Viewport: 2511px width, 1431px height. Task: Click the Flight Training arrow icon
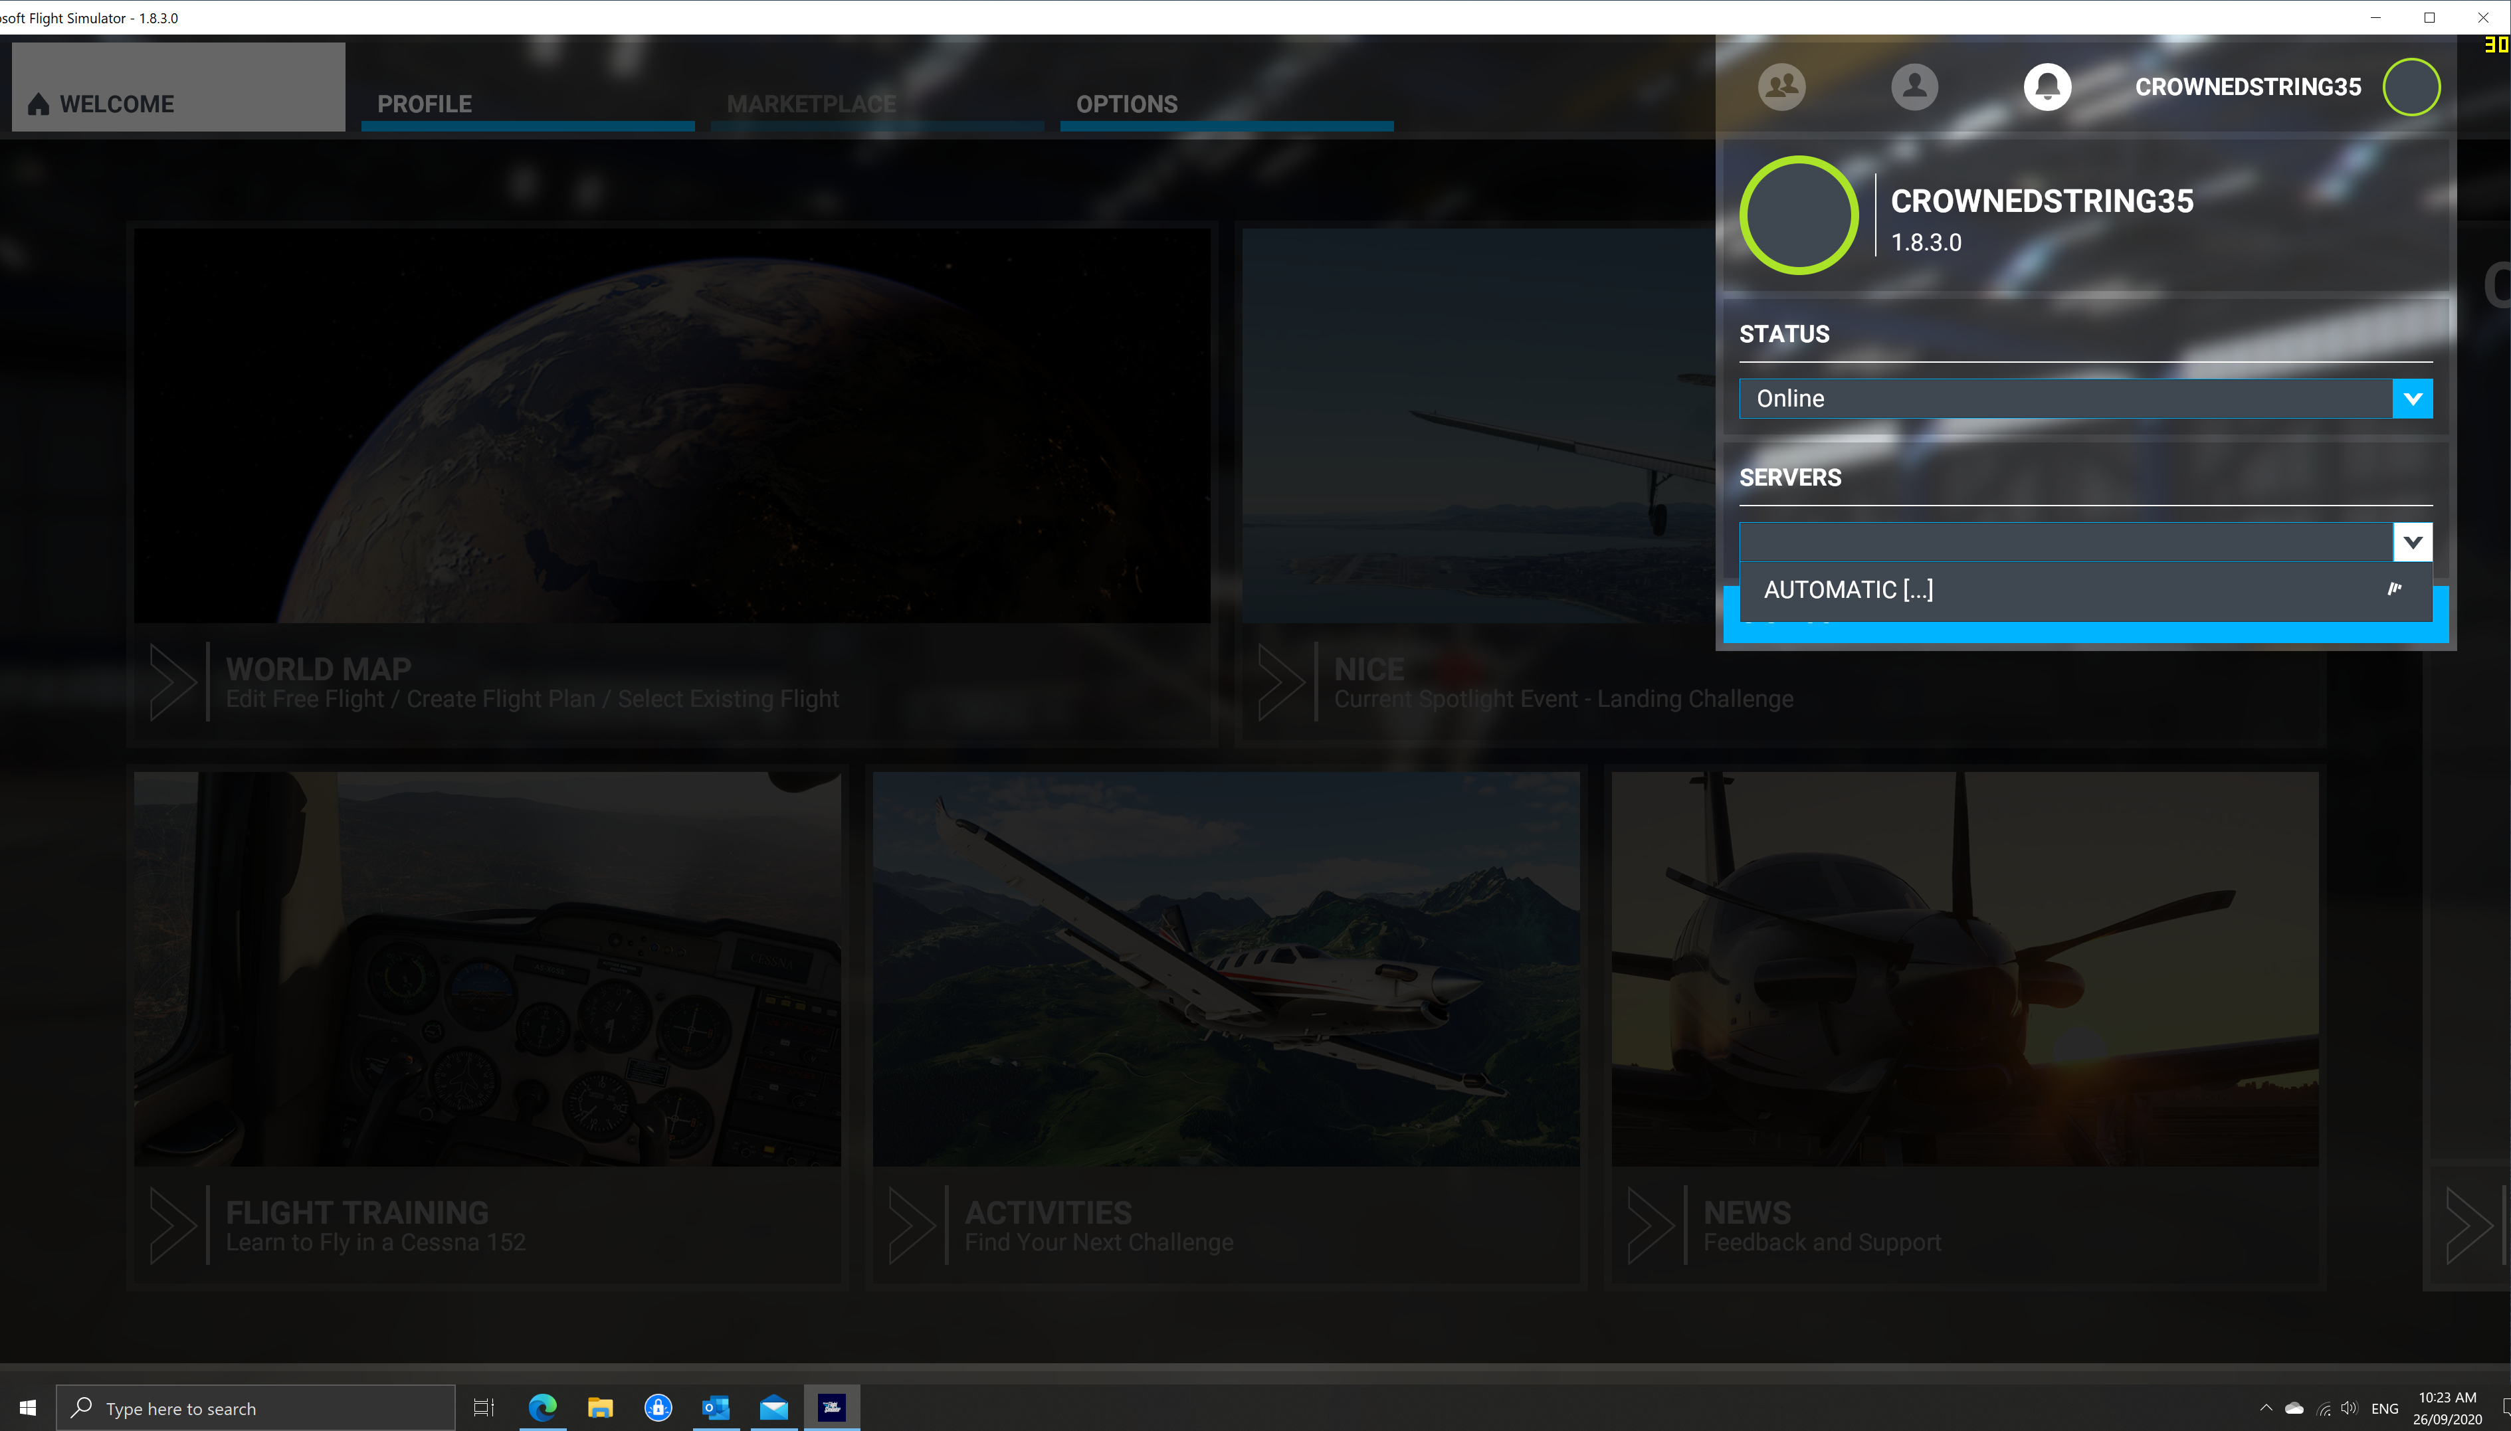174,1224
